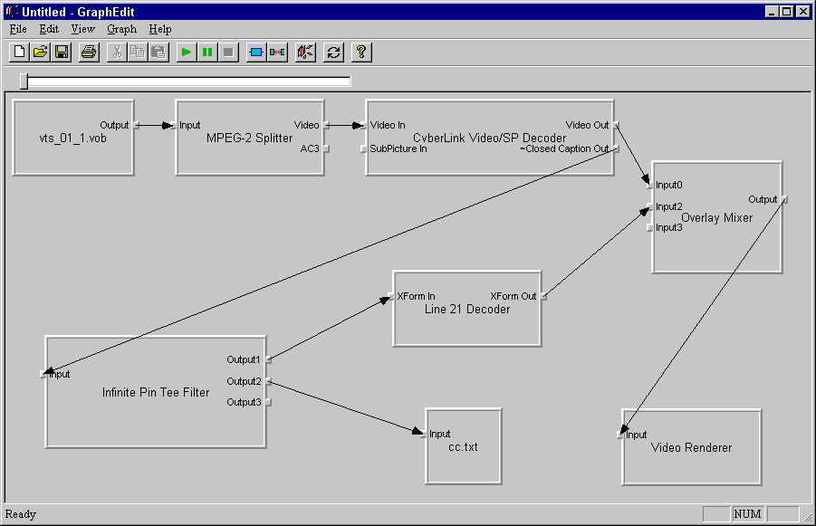Click the seek bar slider thumb
Image resolution: width=816 pixels, height=526 pixels.
click(x=24, y=81)
